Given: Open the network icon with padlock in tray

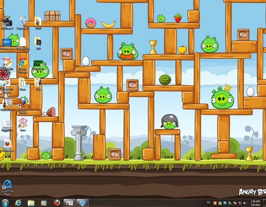Looking at the screenshot, I should [x=220, y=203].
